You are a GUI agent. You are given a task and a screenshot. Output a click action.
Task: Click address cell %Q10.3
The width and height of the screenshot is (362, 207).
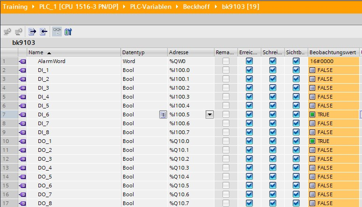[x=191, y=168]
